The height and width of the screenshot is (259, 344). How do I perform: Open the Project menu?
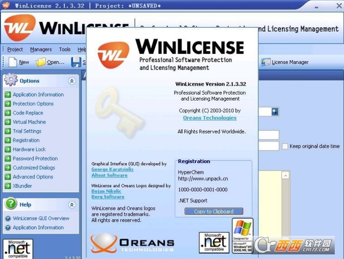coord(15,50)
